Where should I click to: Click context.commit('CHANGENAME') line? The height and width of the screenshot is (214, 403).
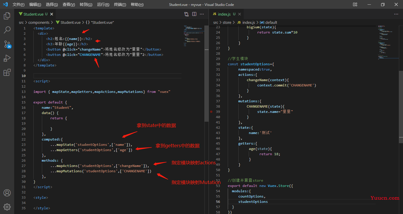[x=287, y=85]
